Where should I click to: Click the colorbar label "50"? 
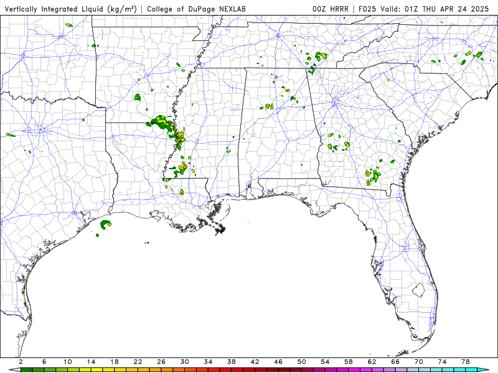302,362
